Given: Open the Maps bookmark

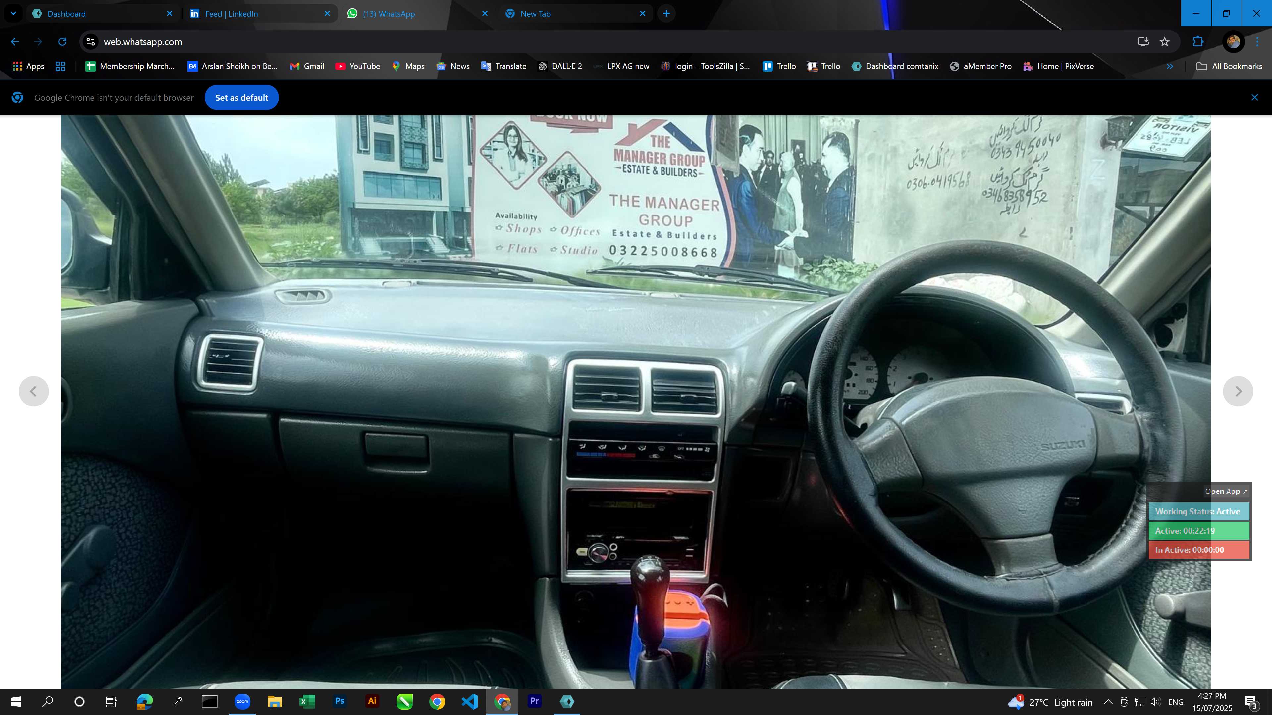Looking at the screenshot, I should 408,66.
